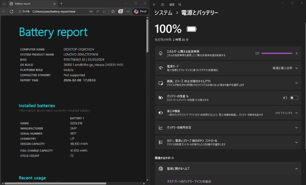Viewport: 306px width, 185px height.
Task: Open the Settings hamburger navigation menu
Action: point(162,5)
